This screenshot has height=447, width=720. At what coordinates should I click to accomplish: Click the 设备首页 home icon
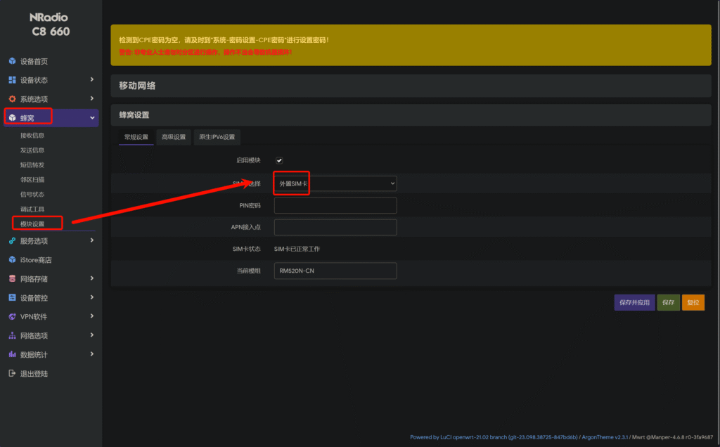[12, 61]
